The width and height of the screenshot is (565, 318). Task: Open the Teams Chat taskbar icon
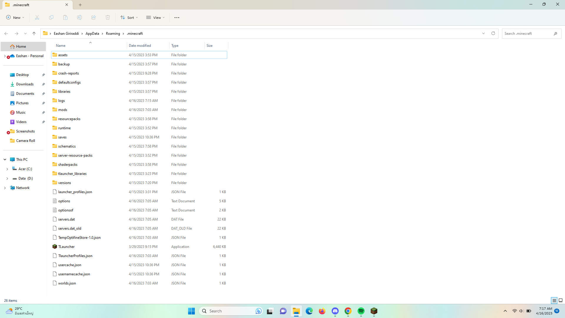283,311
